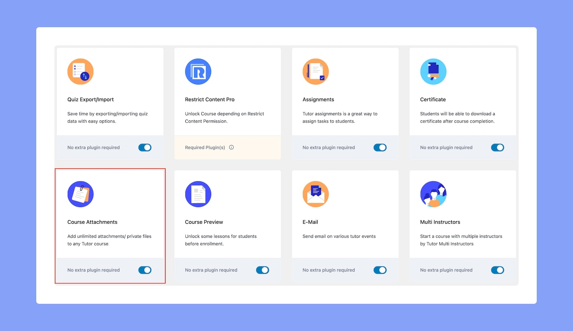Click 'Send email on various tutor events'
Viewport: 573px width, 331px height.
coord(339,236)
